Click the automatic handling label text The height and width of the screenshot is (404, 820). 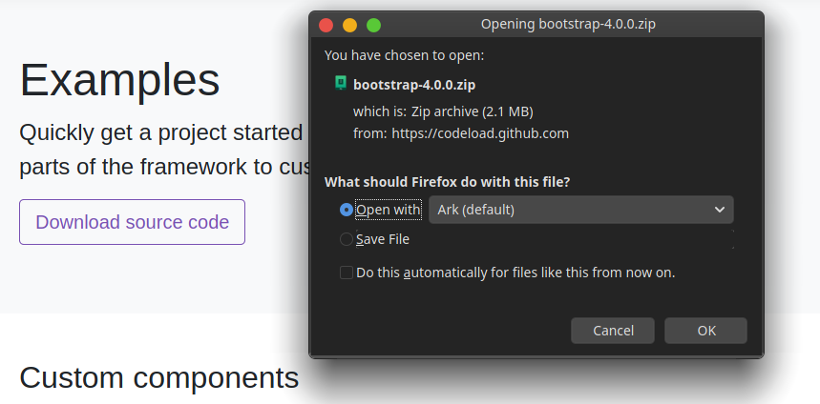click(x=515, y=273)
